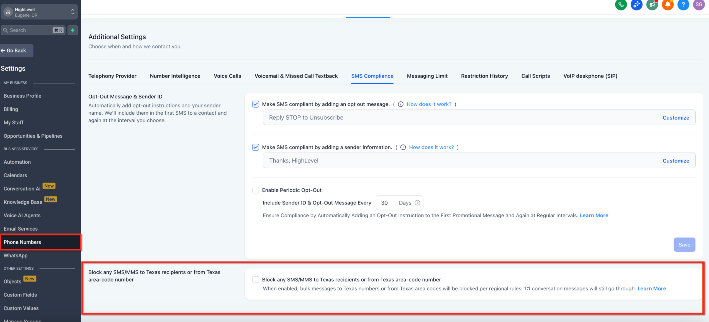Enable Periodic Opt-Out
Screen dimensions: 709x322
pyautogui.click(x=255, y=190)
